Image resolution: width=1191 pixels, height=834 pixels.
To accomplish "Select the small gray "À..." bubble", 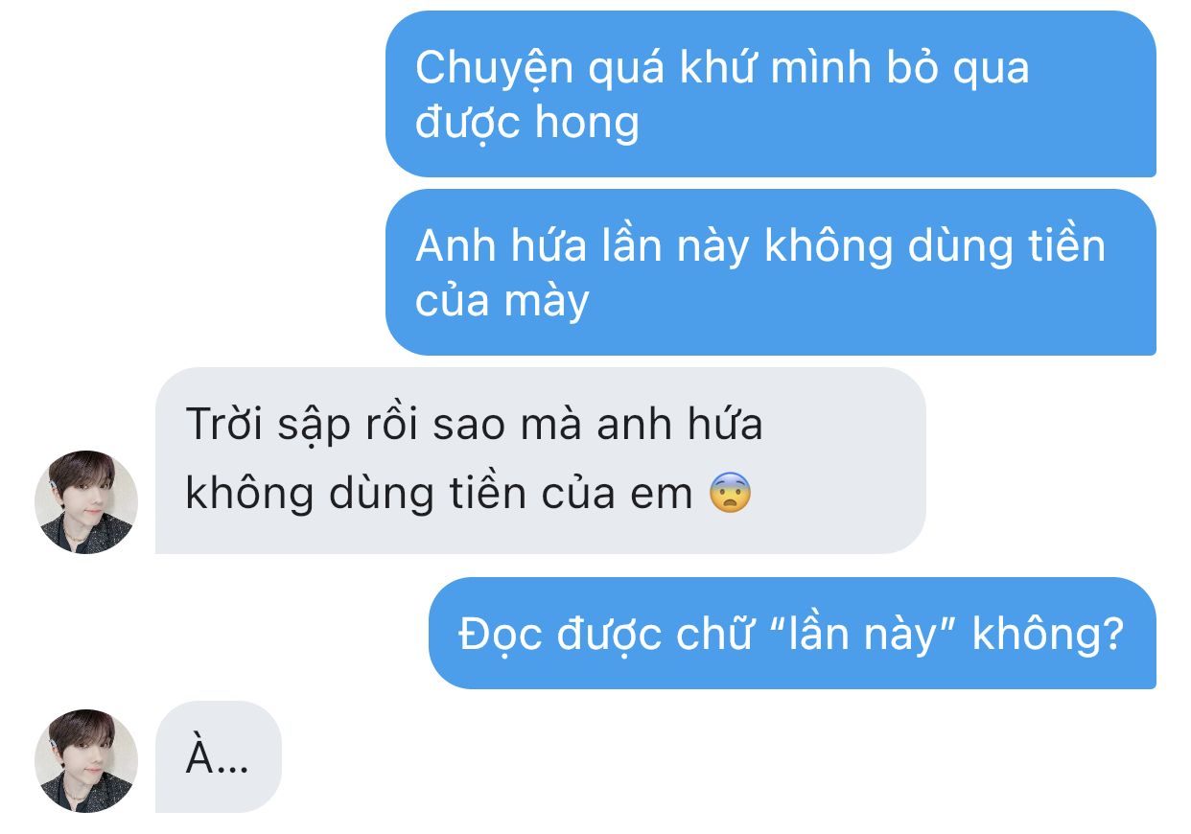I will [x=218, y=757].
